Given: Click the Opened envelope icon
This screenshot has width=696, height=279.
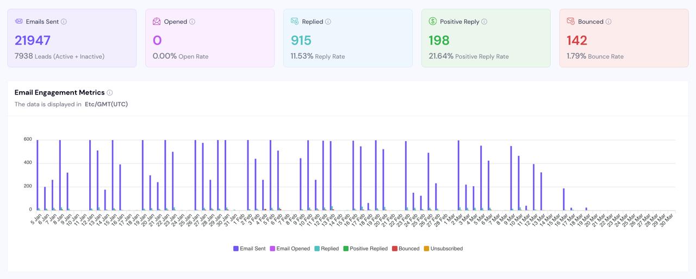Looking at the screenshot, I should point(157,22).
